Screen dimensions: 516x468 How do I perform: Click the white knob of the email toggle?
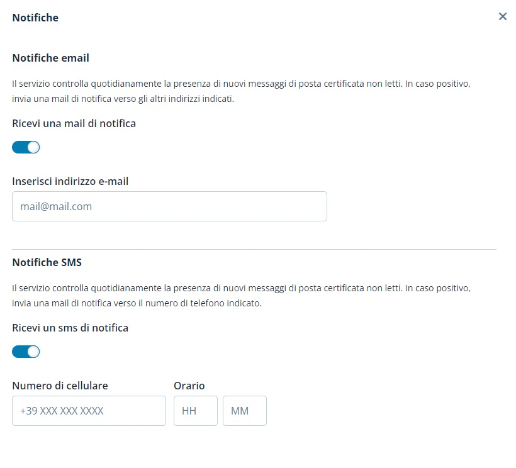33,147
